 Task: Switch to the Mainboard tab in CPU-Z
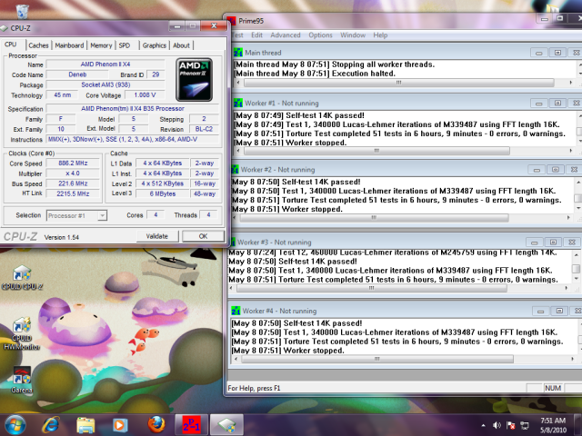[x=69, y=45]
